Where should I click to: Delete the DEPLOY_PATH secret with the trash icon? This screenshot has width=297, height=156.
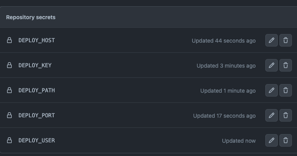point(286,90)
